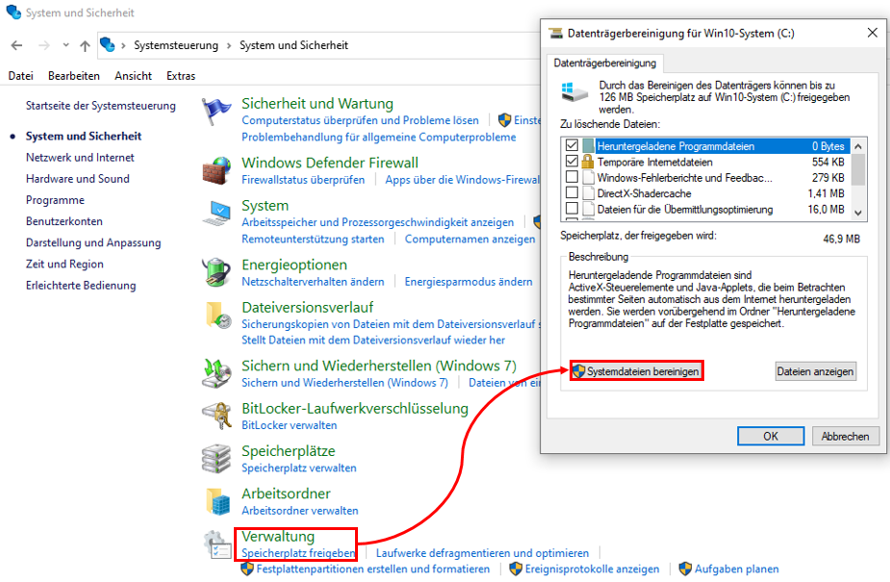Click the Control Panel icon in address bar
890x582 pixels.
coord(107,44)
